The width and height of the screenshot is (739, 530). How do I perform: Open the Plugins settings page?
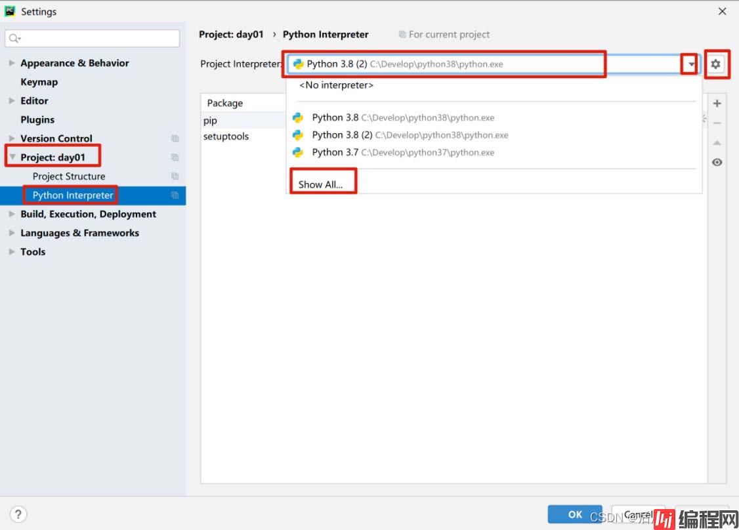(x=37, y=120)
